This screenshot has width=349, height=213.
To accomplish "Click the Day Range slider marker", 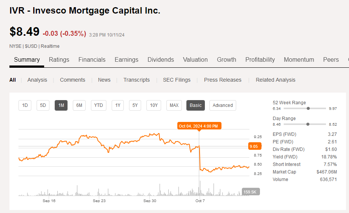I will pos(308,124).
